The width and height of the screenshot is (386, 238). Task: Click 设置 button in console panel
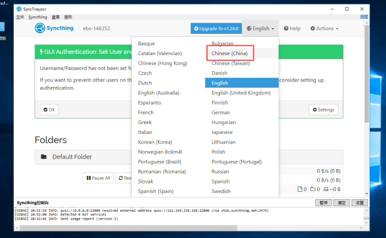[x=360, y=202]
